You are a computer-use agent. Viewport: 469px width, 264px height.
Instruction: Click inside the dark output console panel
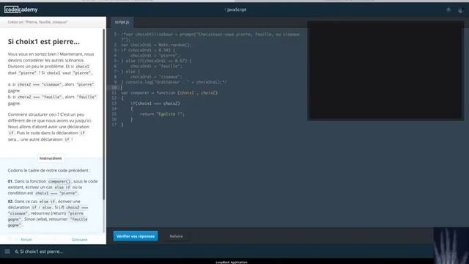(x=385, y=70)
